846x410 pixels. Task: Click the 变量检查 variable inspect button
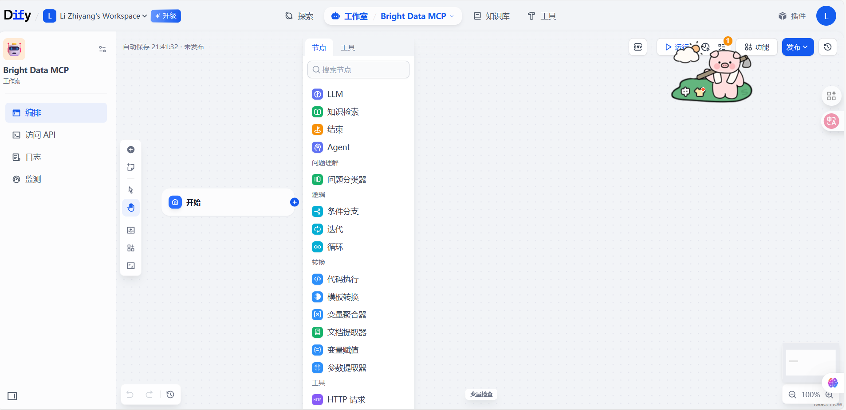pyautogui.click(x=481, y=394)
